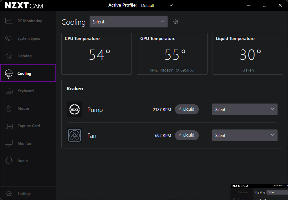Maximize the NZXT CAM window

click(265, 5)
